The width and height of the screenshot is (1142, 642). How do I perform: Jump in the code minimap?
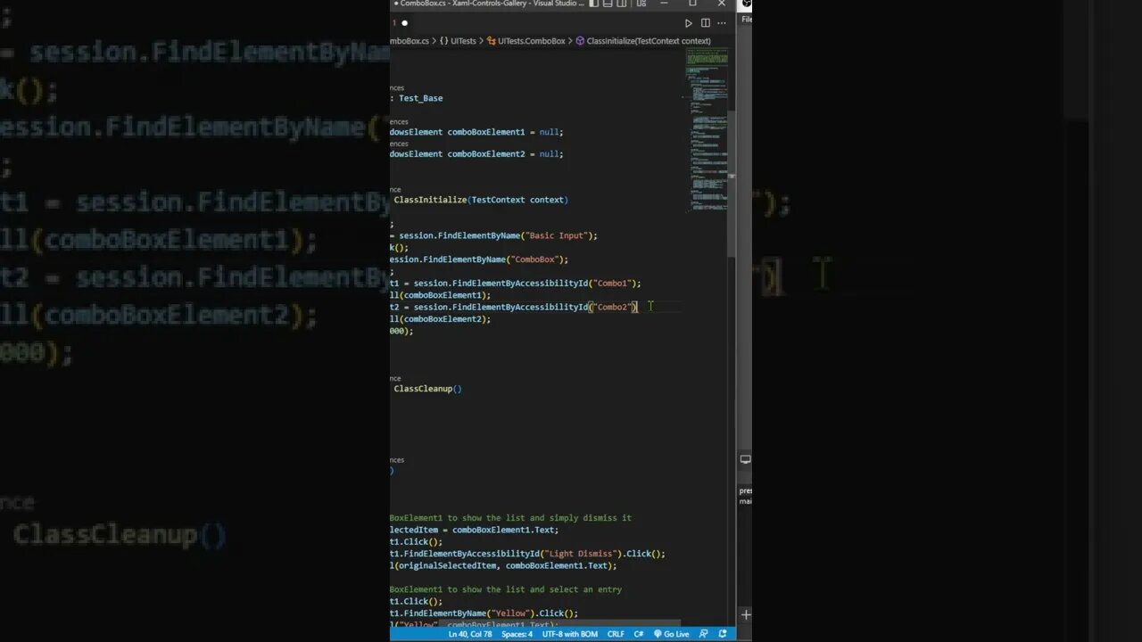pos(707,129)
